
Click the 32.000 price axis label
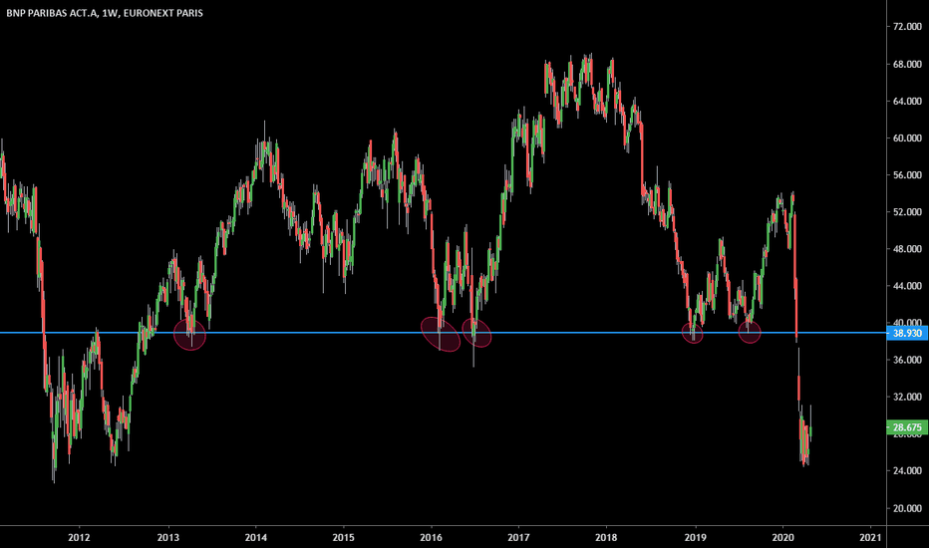tap(907, 397)
